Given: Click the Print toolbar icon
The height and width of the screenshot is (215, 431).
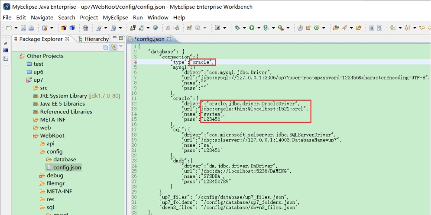Looking at the screenshot, I should (x=31, y=28).
